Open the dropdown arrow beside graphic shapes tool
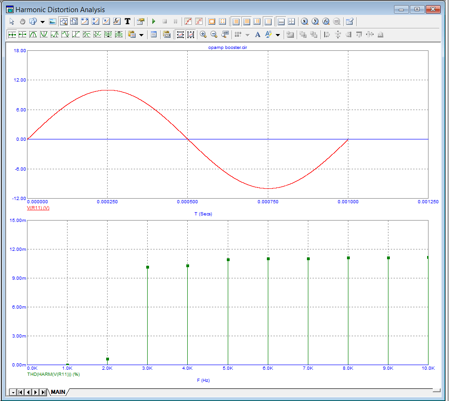This screenshot has width=449, height=401. (x=42, y=22)
